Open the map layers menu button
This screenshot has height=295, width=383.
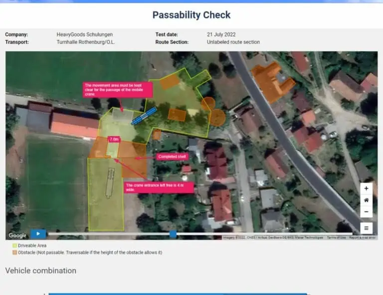[366, 228]
